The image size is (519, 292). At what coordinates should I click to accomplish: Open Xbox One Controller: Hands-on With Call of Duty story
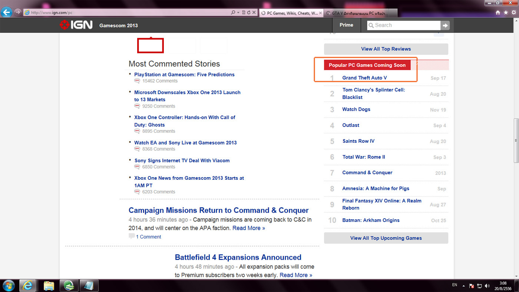click(x=185, y=121)
